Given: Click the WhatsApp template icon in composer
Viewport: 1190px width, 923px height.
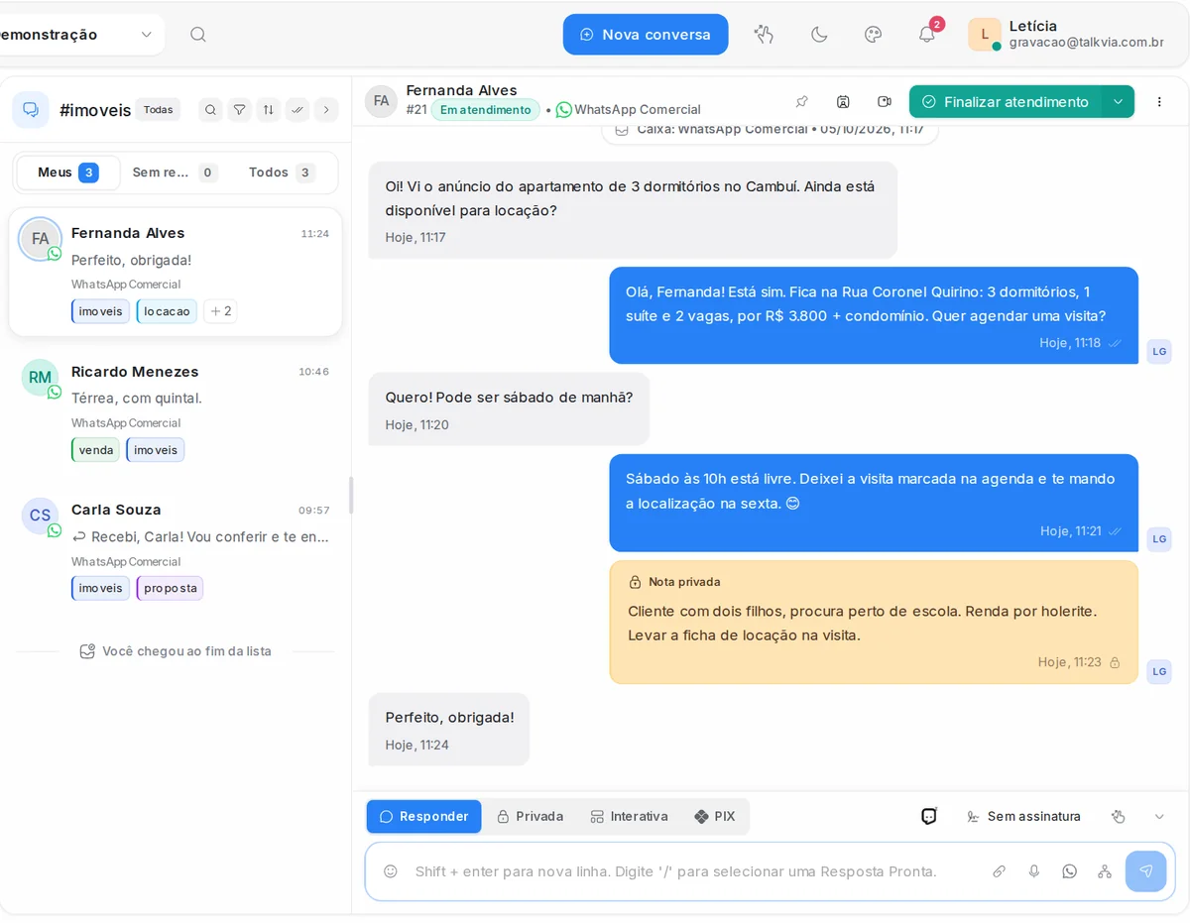Looking at the screenshot, I should 1069,871.
